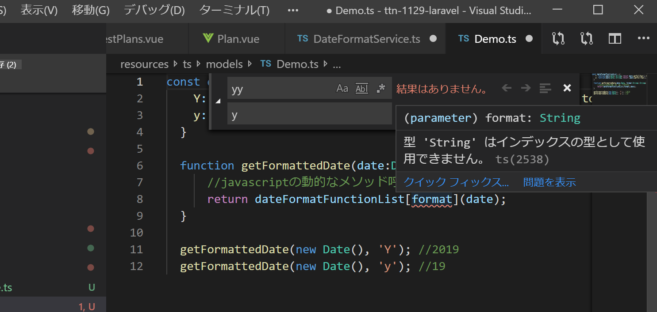Open the resources breadcrumb segment
Screen dimensions: 657x312
[144, 64]
